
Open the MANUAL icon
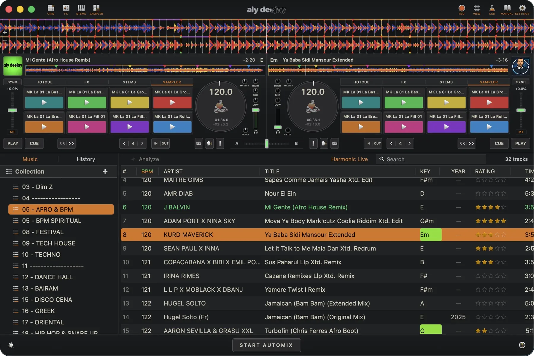pos(507,9)
